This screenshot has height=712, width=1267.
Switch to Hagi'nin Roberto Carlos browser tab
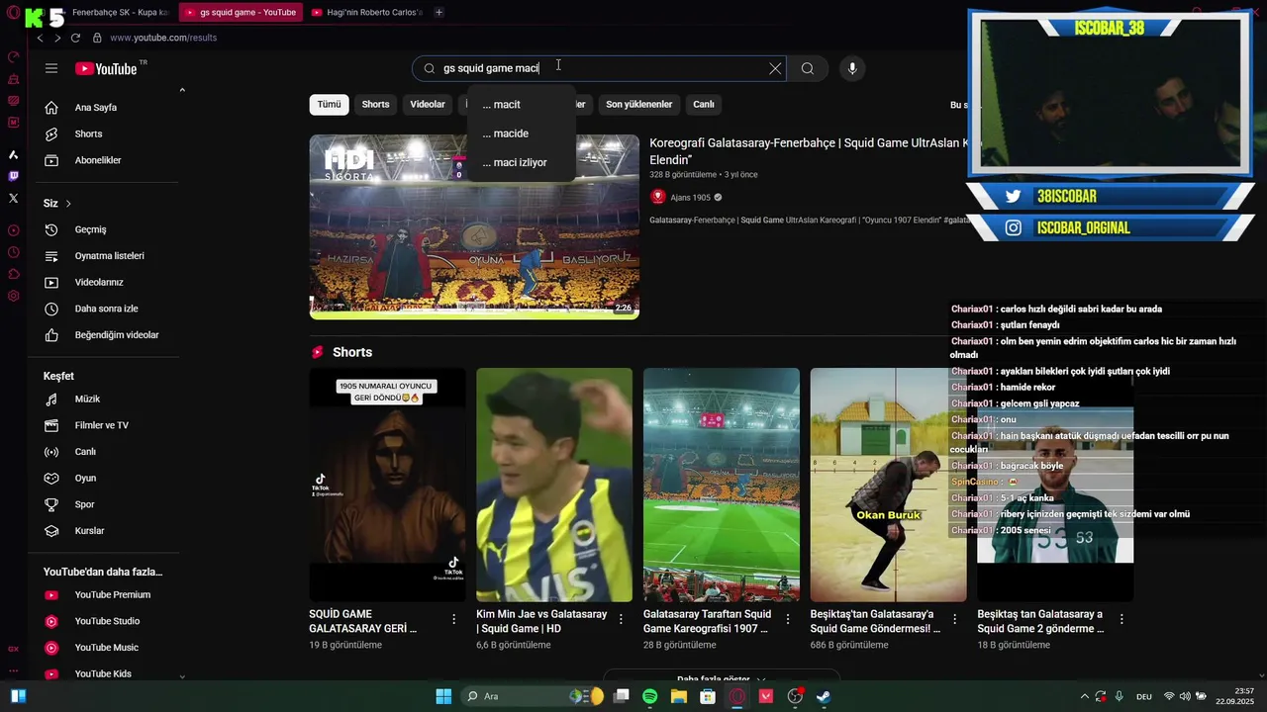366,12
